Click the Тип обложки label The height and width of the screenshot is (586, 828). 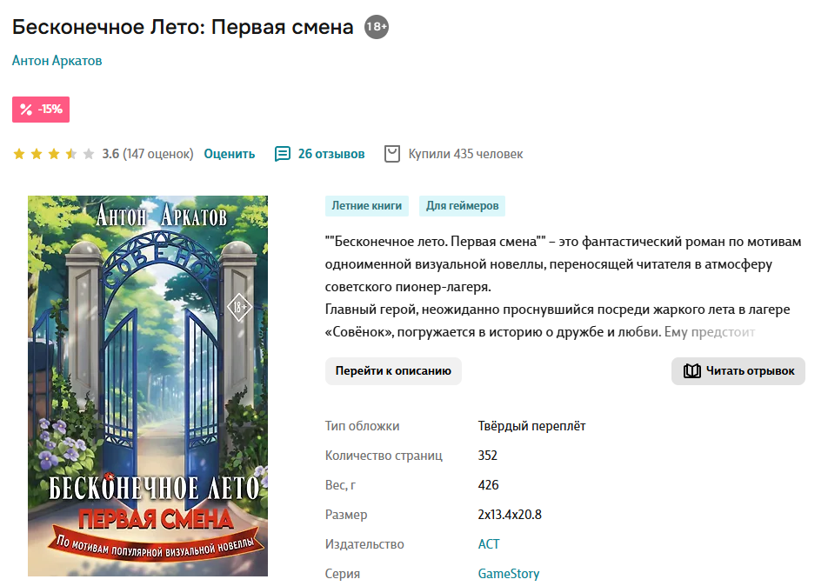tap(362, 425)
